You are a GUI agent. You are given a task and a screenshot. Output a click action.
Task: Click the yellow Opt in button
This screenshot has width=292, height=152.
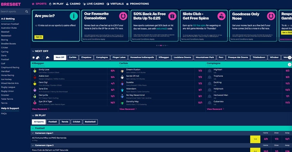tap(39, 37)
